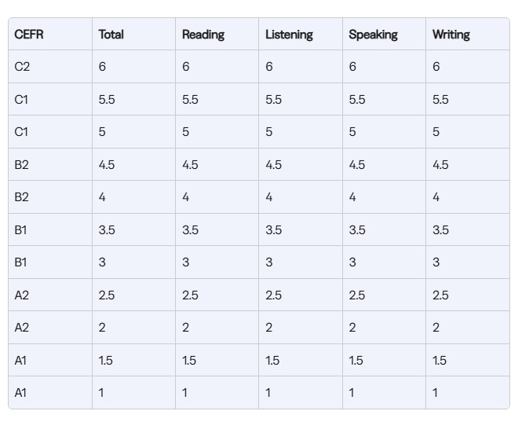Click the Total score 1.5 cell
This screenshot has height=422, width=518.
106,361
